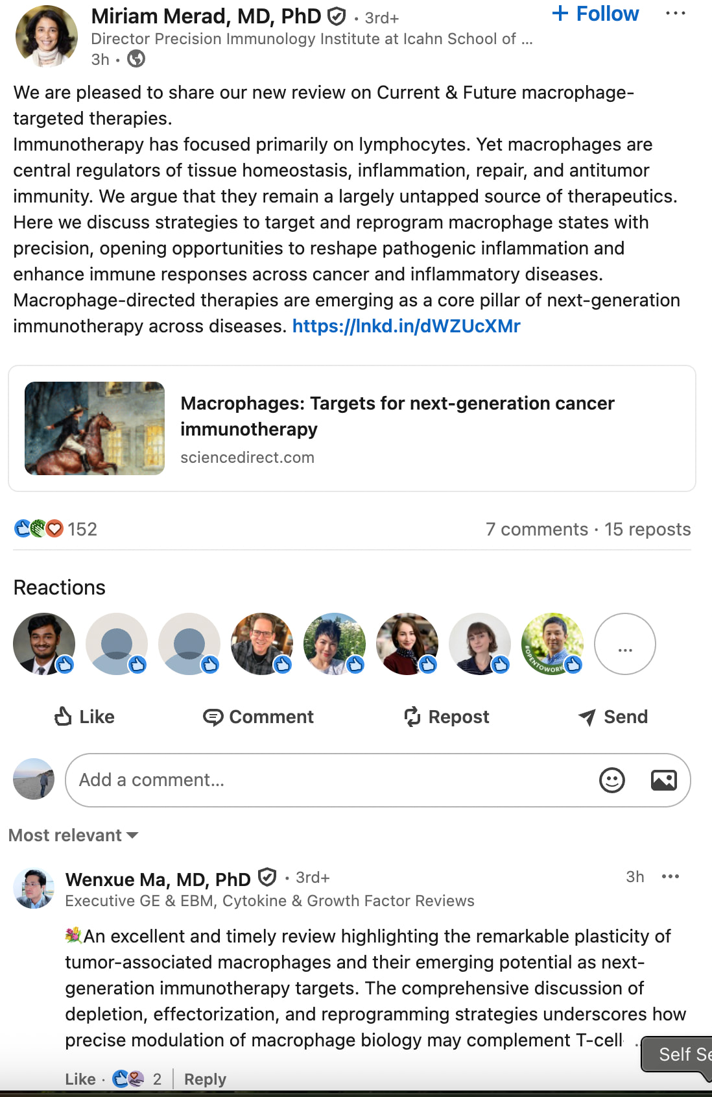This screenshot has width=712, height=1097.
Task: Like the post
Action: tap(84, 717)
